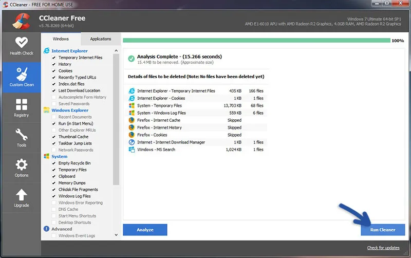The height and width of the screenshot is (258, 411).
Task: Click the CCleaner title bar app icon
Action: pos(5,5)
